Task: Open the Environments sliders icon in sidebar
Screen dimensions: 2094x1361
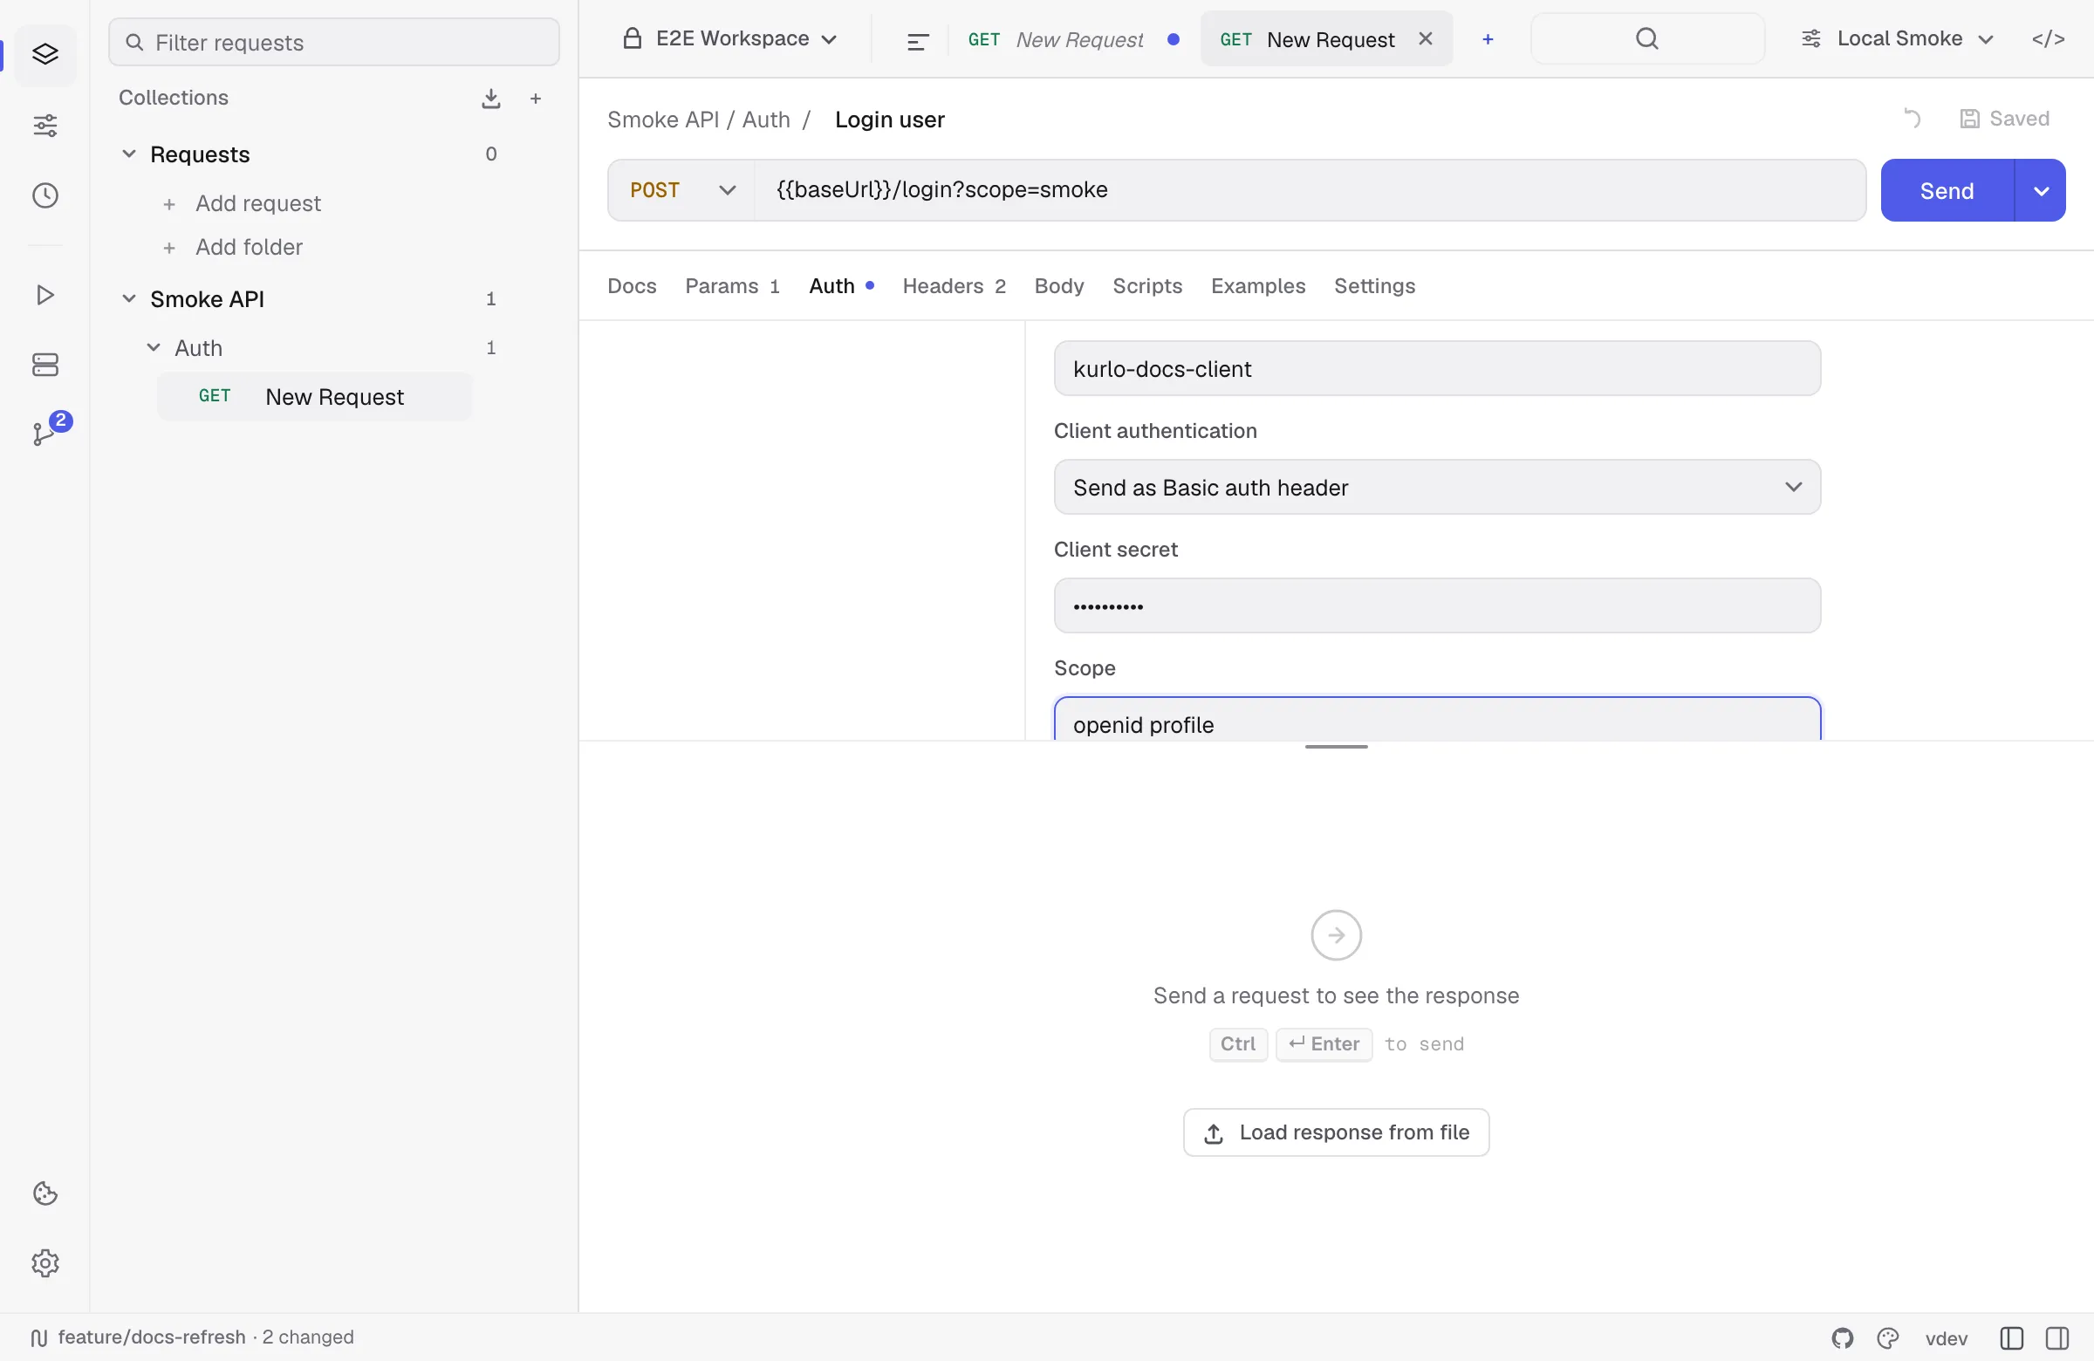Action: click(x=44, y=125)
